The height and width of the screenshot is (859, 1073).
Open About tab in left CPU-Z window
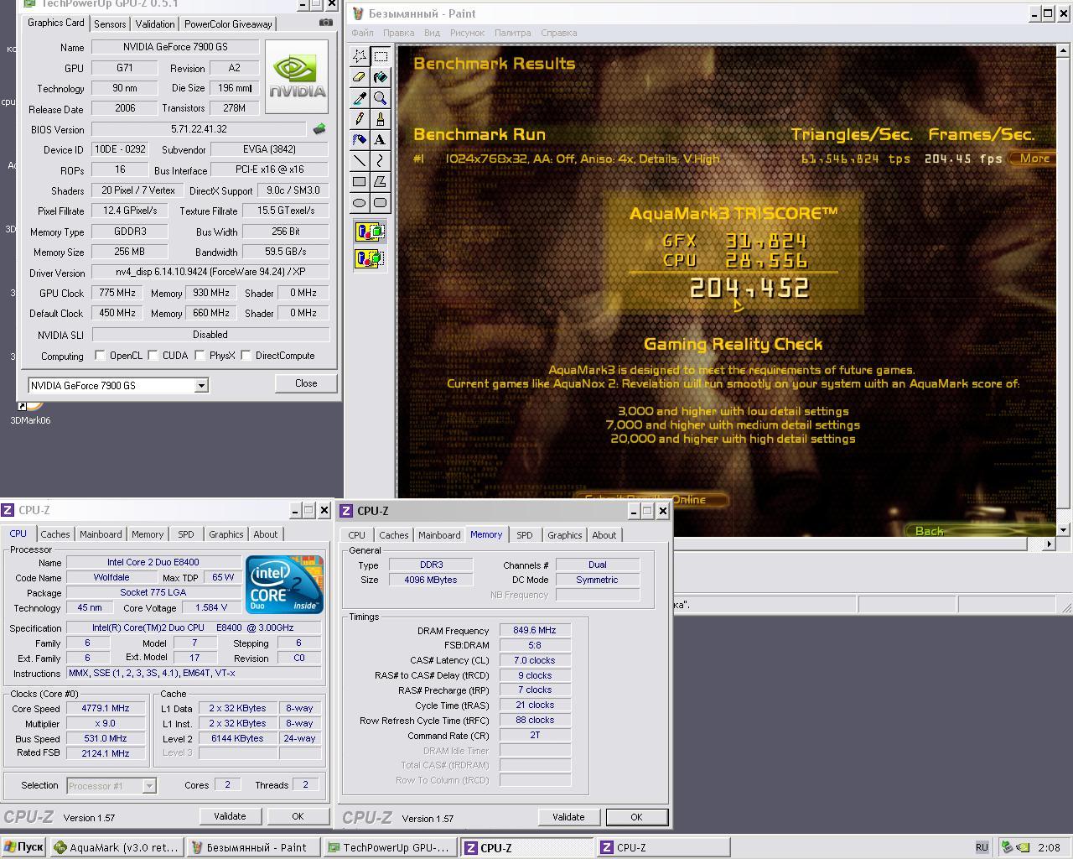coord(266,534)
